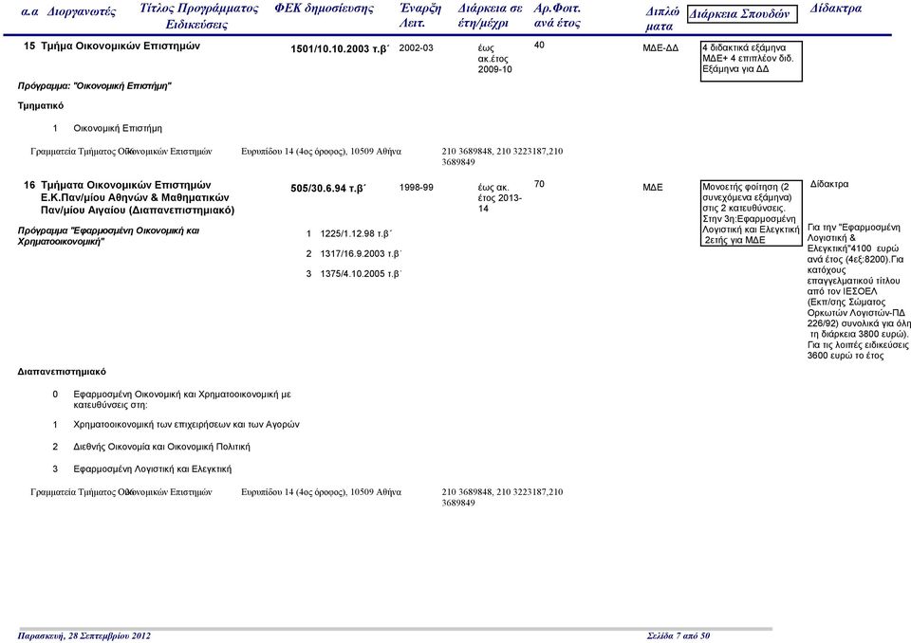Image resolution: width=911 pixels, height=643 pixels.
Task: Click the 'Διοργανωτές' column header
Action: (x=82, y=12)
